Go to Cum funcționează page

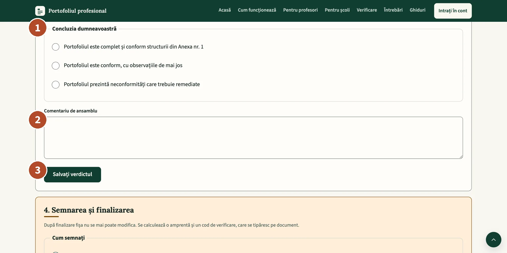[x=257, y=10]
